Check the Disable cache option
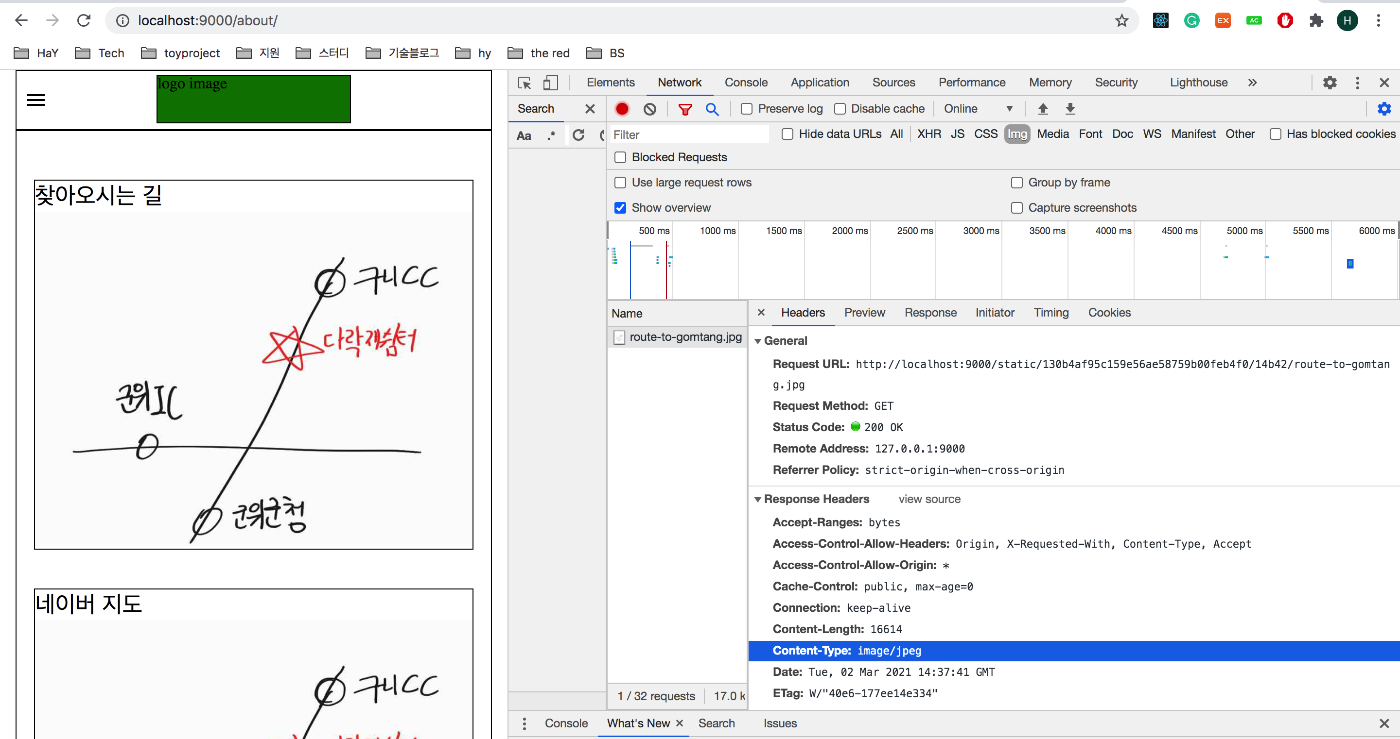The image size is (1400, 739). coord(840,109)
